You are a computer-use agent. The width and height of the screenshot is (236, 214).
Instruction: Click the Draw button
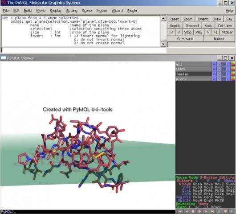217,19
